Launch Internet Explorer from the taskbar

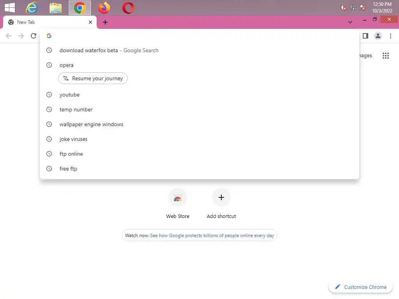(32, 8)
